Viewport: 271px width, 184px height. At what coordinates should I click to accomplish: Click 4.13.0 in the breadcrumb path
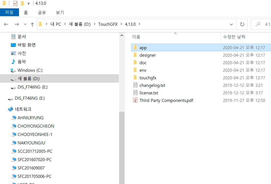(130, 24)
